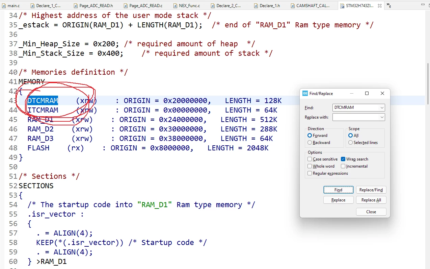Click the Find button
The width and height of the screenshot is (430, 269).
[x=339, y=190]
